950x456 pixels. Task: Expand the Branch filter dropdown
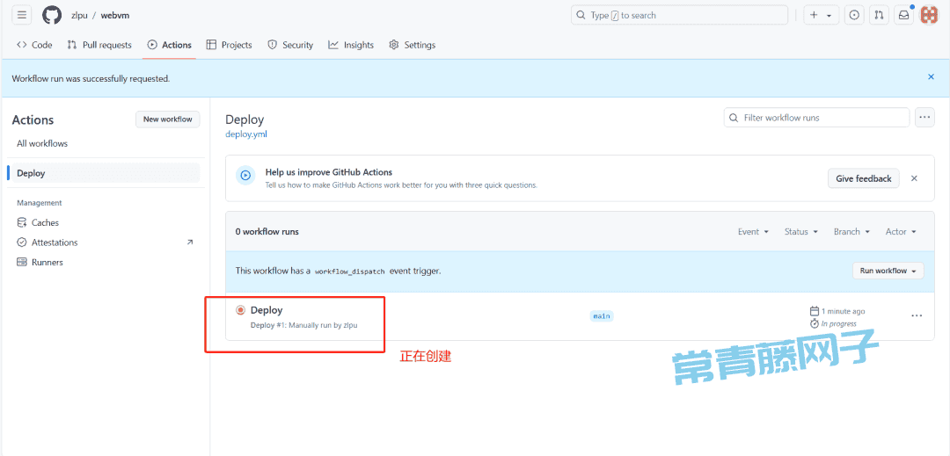851,232
